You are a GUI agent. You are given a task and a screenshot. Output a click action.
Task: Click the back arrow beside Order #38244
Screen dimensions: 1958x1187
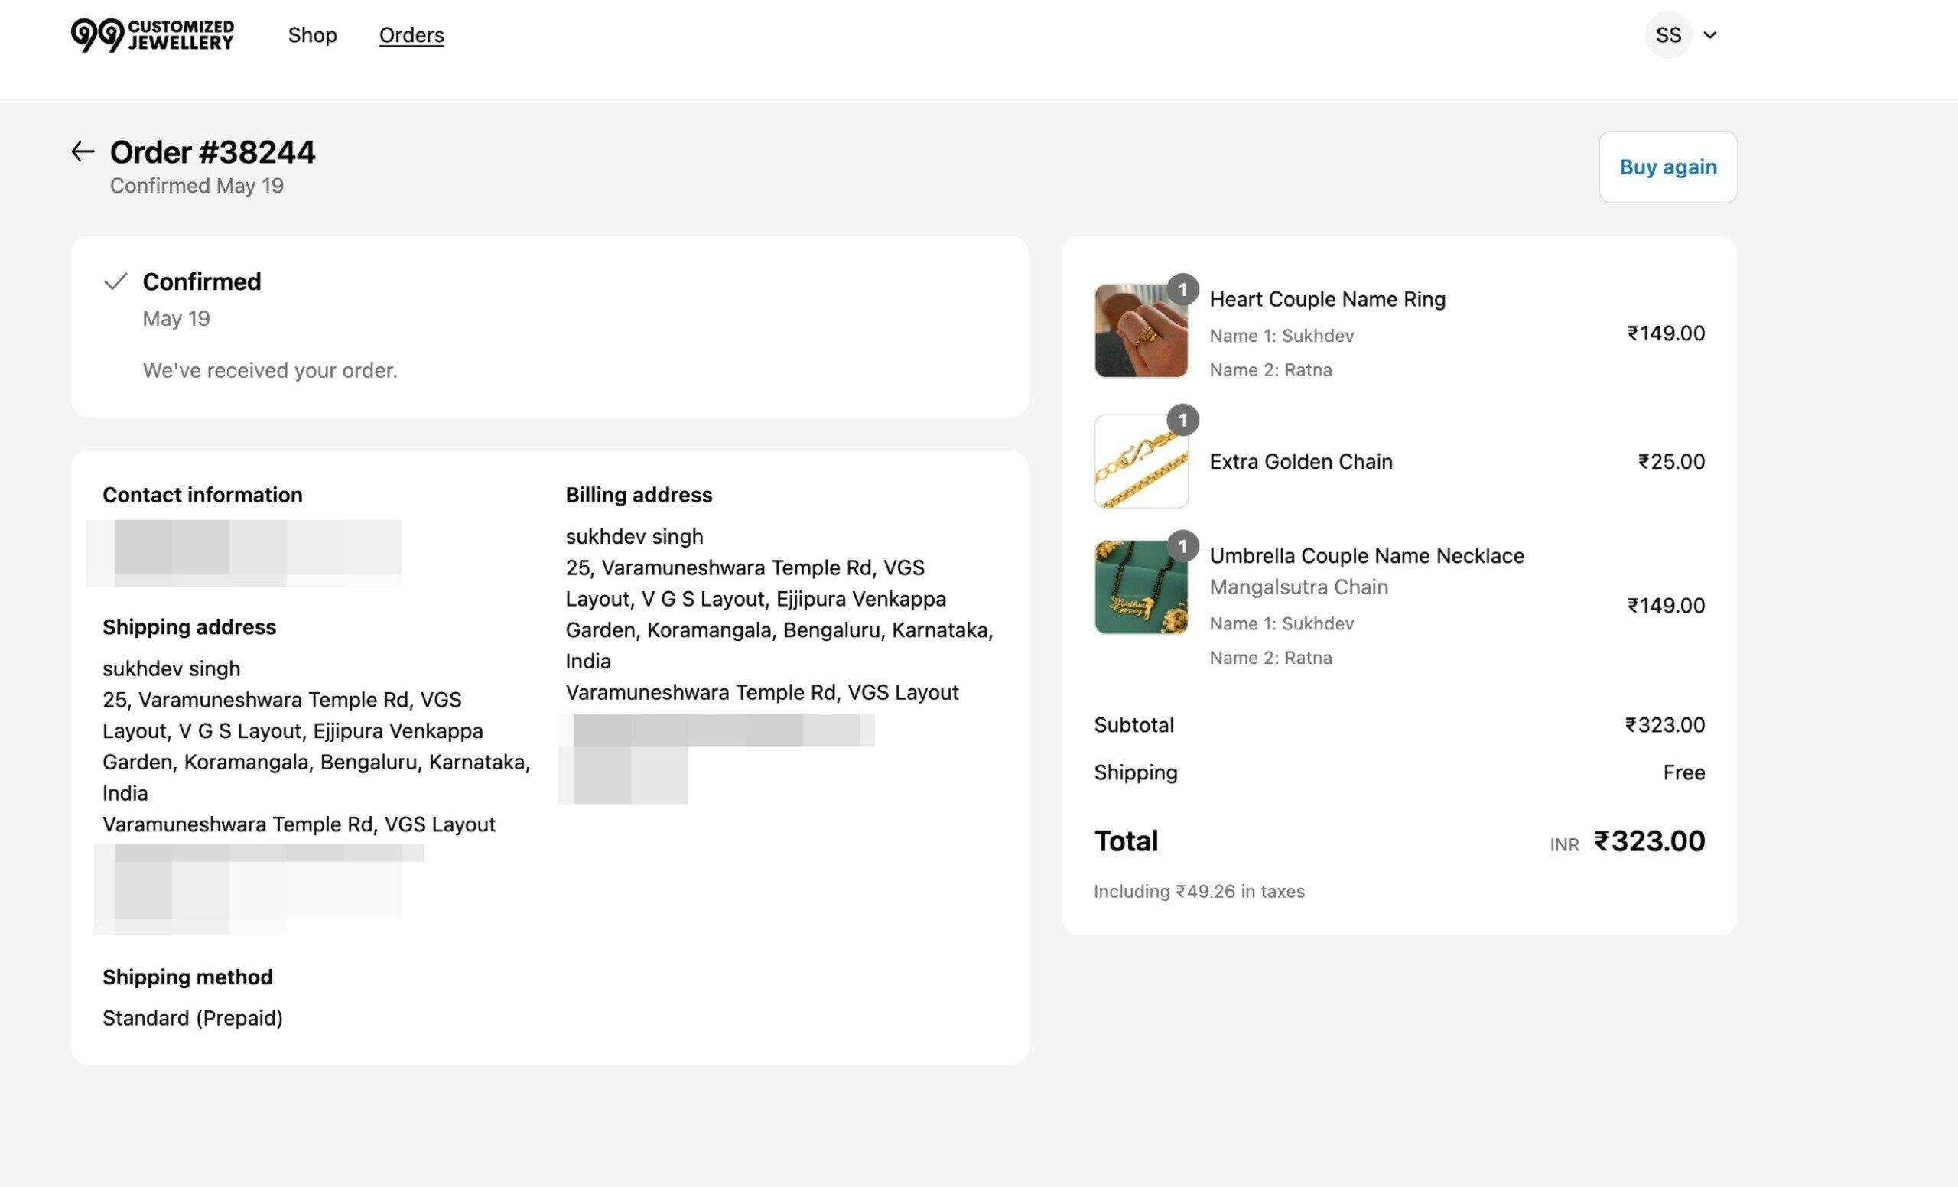[83, 151]
